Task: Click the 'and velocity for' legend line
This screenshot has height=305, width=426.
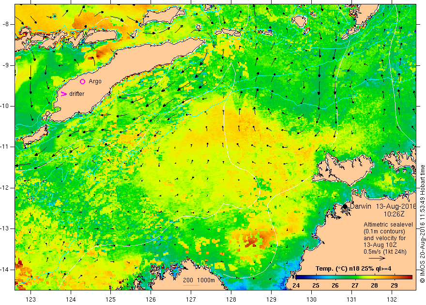Action: pyautogui.click(x=385, y=238)
